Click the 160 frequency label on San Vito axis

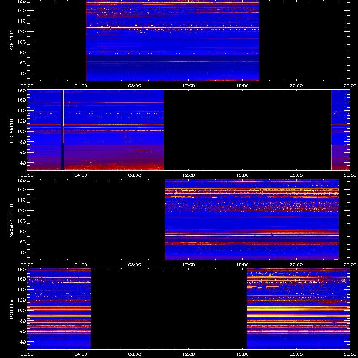[22, 10]
